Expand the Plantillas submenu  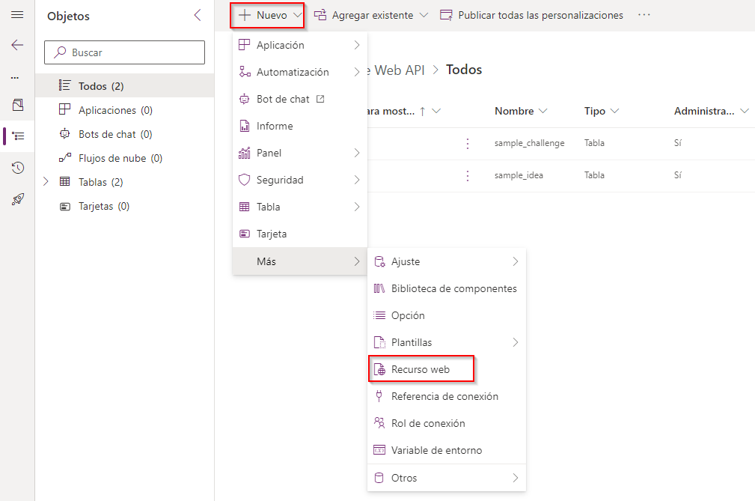point(446,342)
